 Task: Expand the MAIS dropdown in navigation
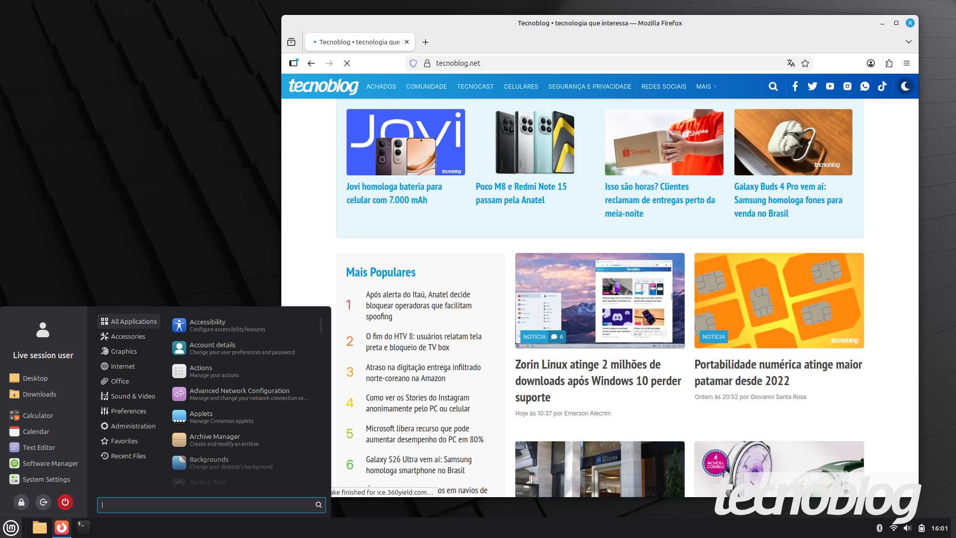point(706,86)
